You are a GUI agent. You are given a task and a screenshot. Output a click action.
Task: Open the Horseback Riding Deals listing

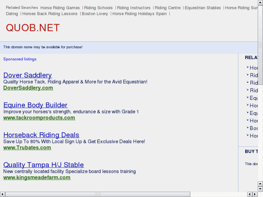41,135
